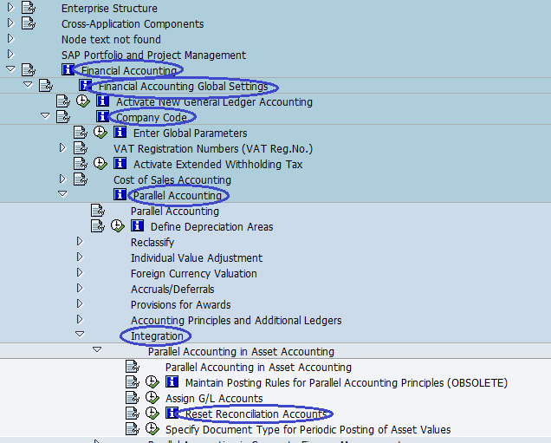Select 'Foreign Currency Valuation' text
Viewport: 551px width, 443px height.
click(x=193, y=274)
